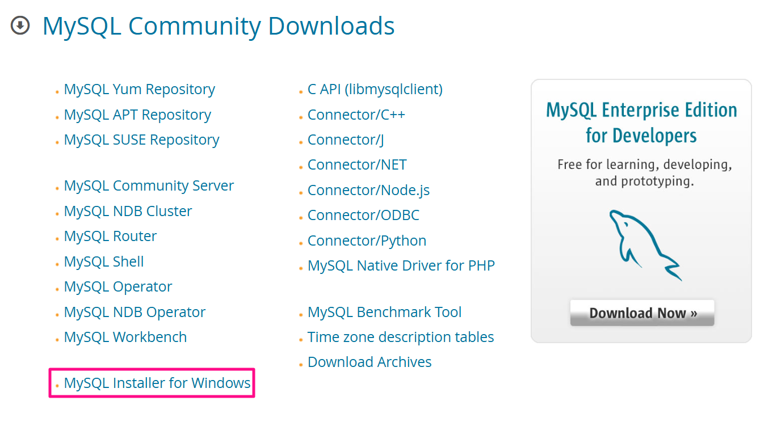
Task: Open MySQL Operator link
Action: point(118,287)
